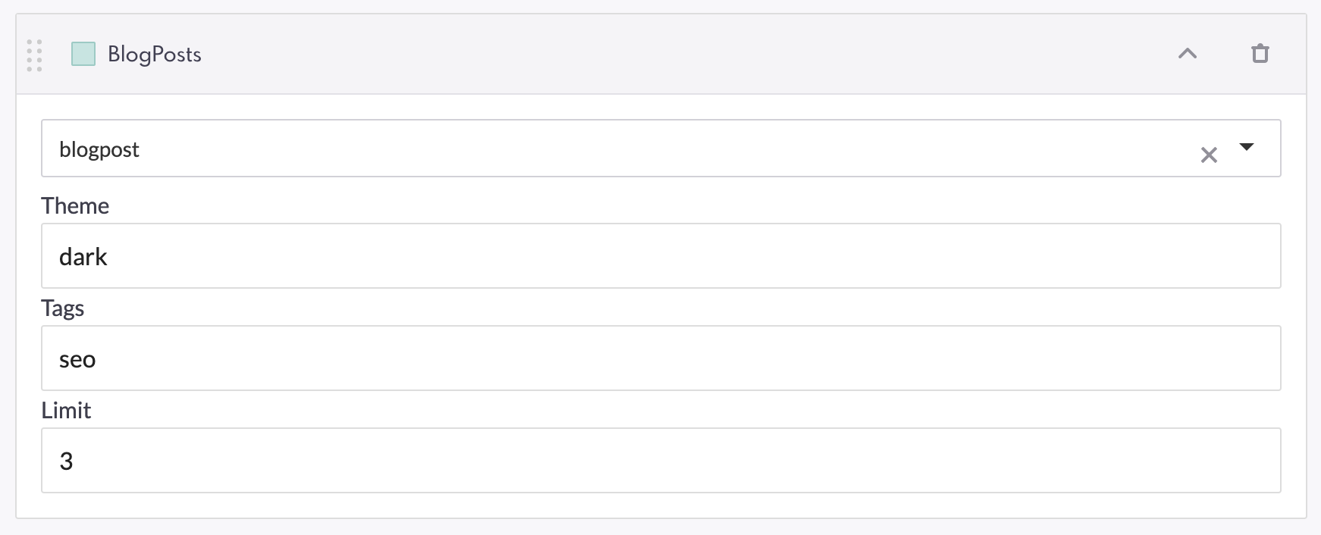Grab the dotted drag handle beside BlogPosts

[34, 55]
